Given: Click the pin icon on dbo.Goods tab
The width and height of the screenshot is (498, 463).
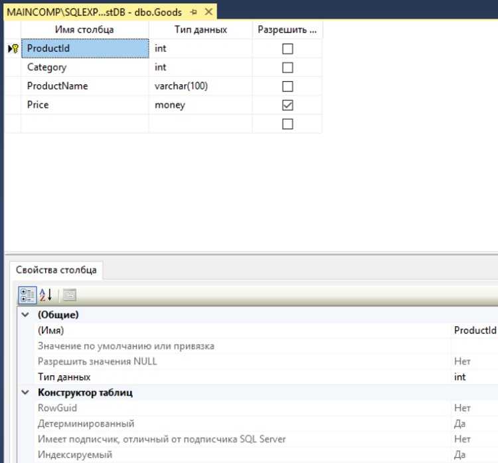Looking at the screenshot, I should coord(193,12).
